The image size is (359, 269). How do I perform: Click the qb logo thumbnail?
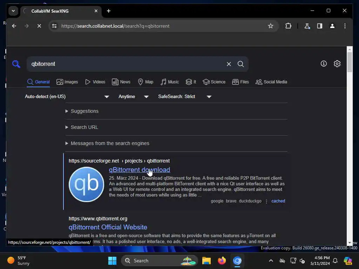87,184
